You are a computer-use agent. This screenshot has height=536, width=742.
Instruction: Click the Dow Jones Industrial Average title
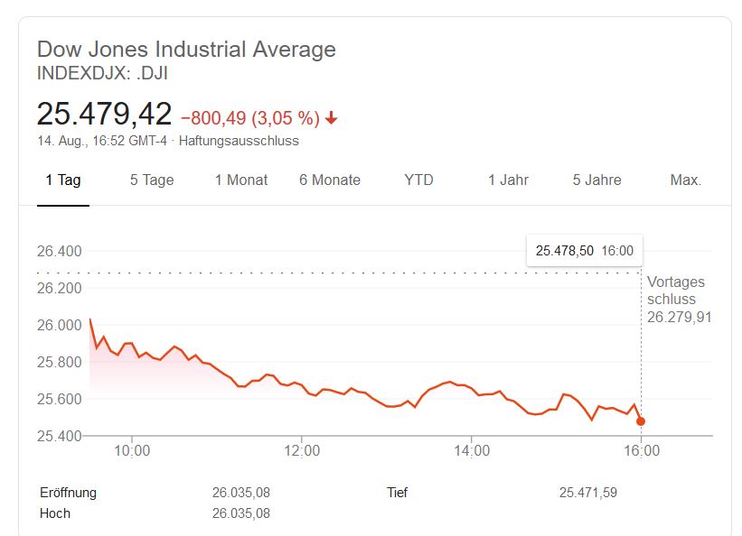point(186,49)
